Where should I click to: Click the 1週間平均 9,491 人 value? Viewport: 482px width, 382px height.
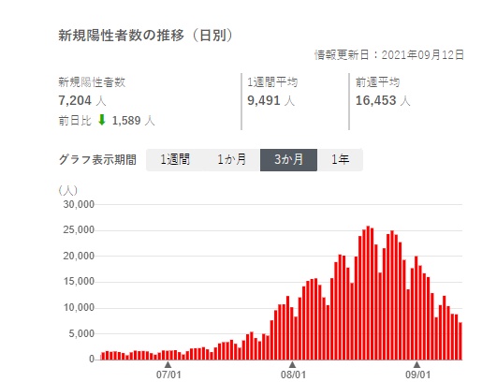click(x=271, y=100)
